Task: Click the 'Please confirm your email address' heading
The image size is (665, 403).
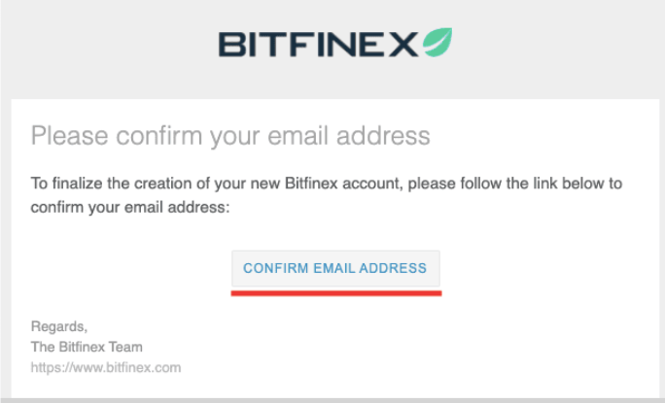Action: (x=230, y=136)
